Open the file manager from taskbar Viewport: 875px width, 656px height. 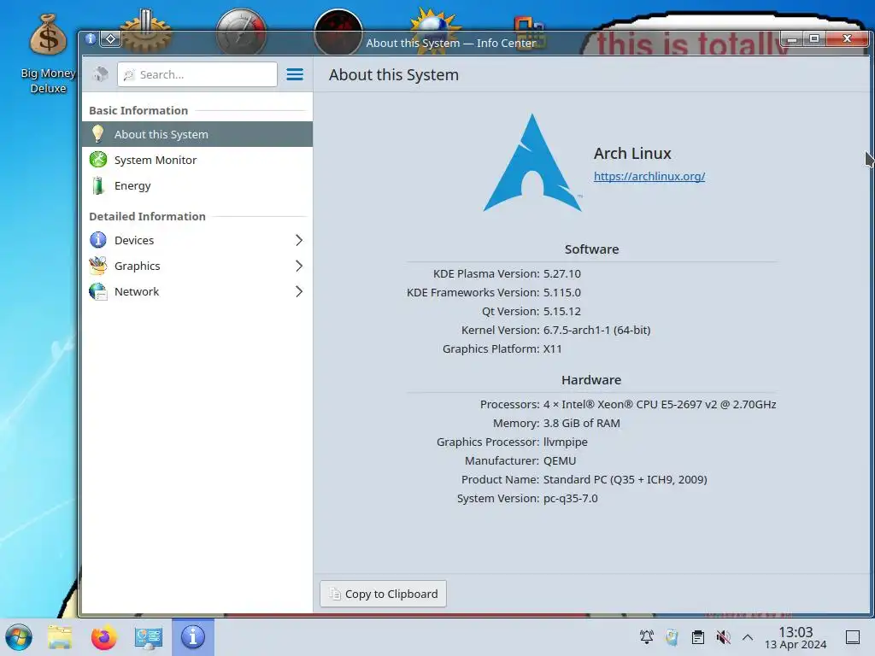point(60,637)
